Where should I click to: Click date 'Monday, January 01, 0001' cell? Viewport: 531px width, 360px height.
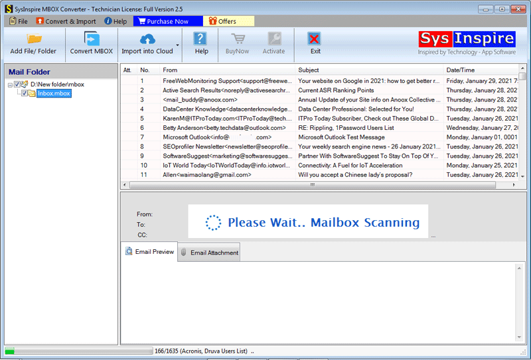(482, 137)
